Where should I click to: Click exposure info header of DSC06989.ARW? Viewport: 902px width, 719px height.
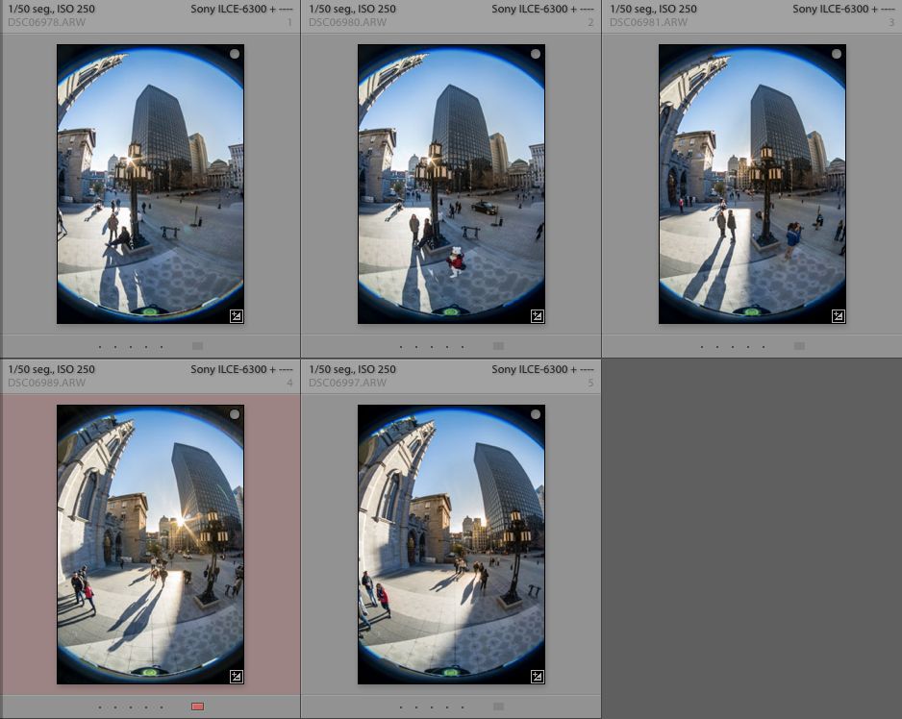tap(51, 369)
